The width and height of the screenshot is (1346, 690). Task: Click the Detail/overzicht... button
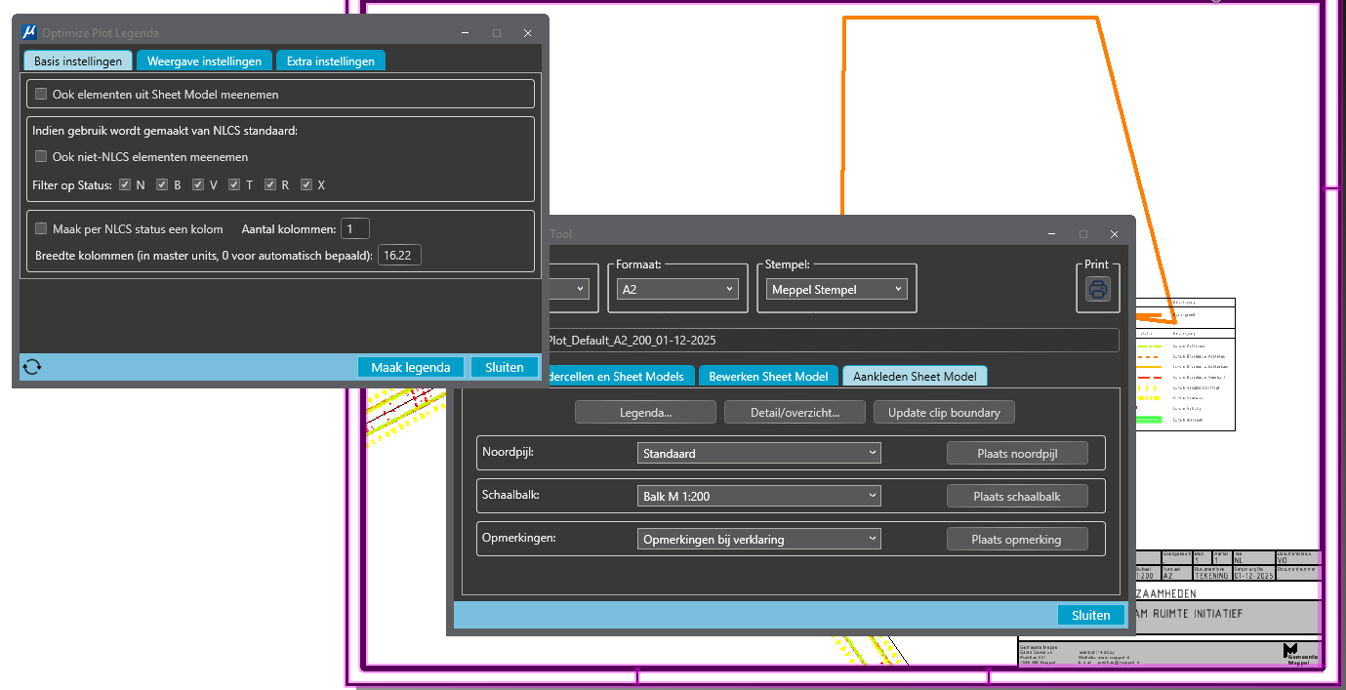click(x=795, y=412)
